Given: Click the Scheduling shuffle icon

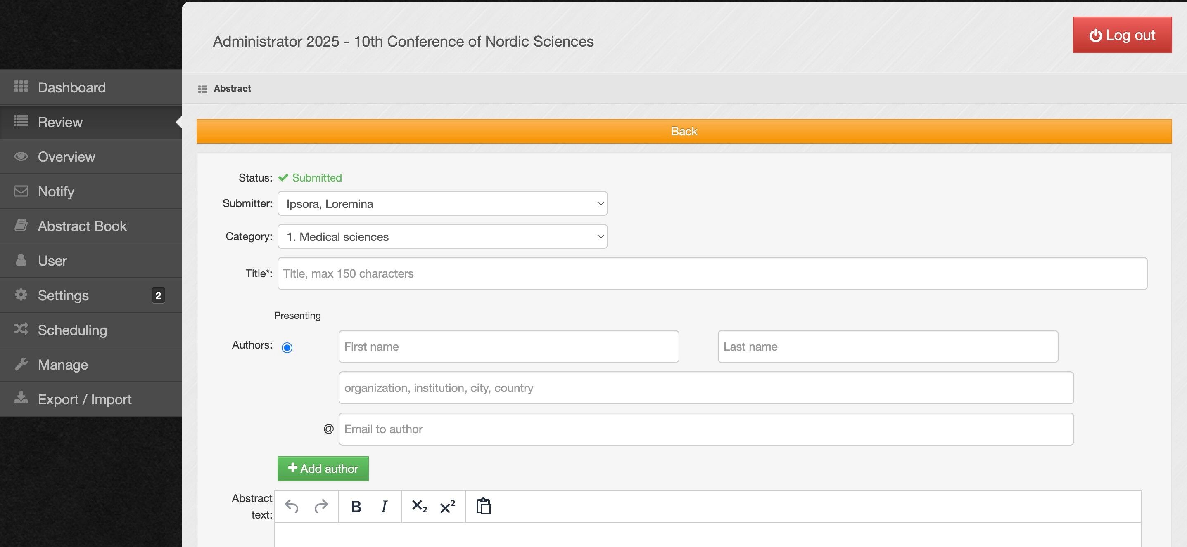Looking at the screenshot, I should point(21,329).
